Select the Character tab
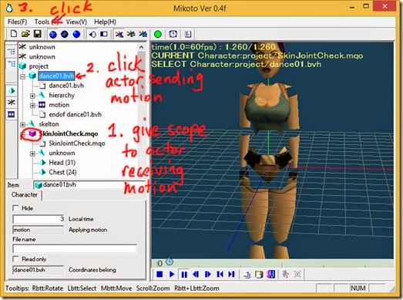403x300 pixels. [x=25, y=195]
